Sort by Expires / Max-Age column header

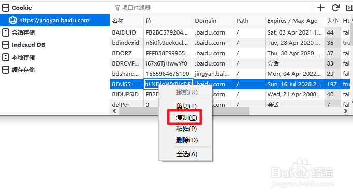(295, 21)
